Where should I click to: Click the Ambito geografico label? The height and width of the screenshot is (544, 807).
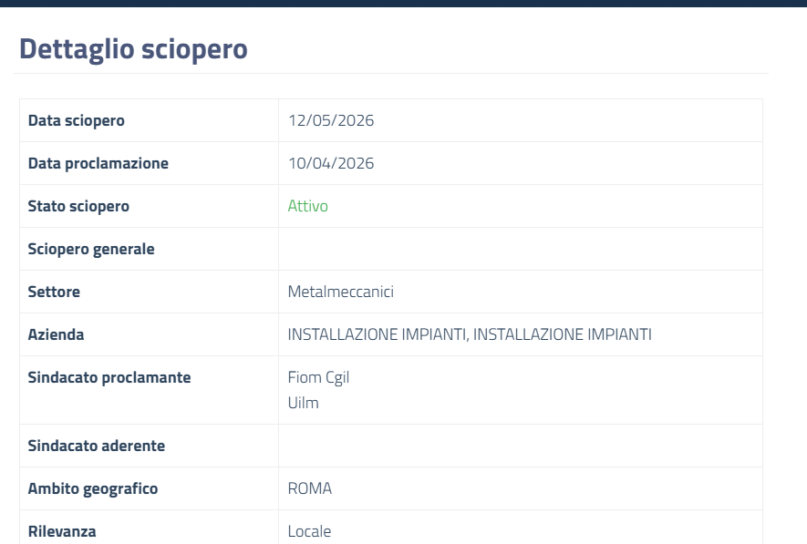coord(93,488)
